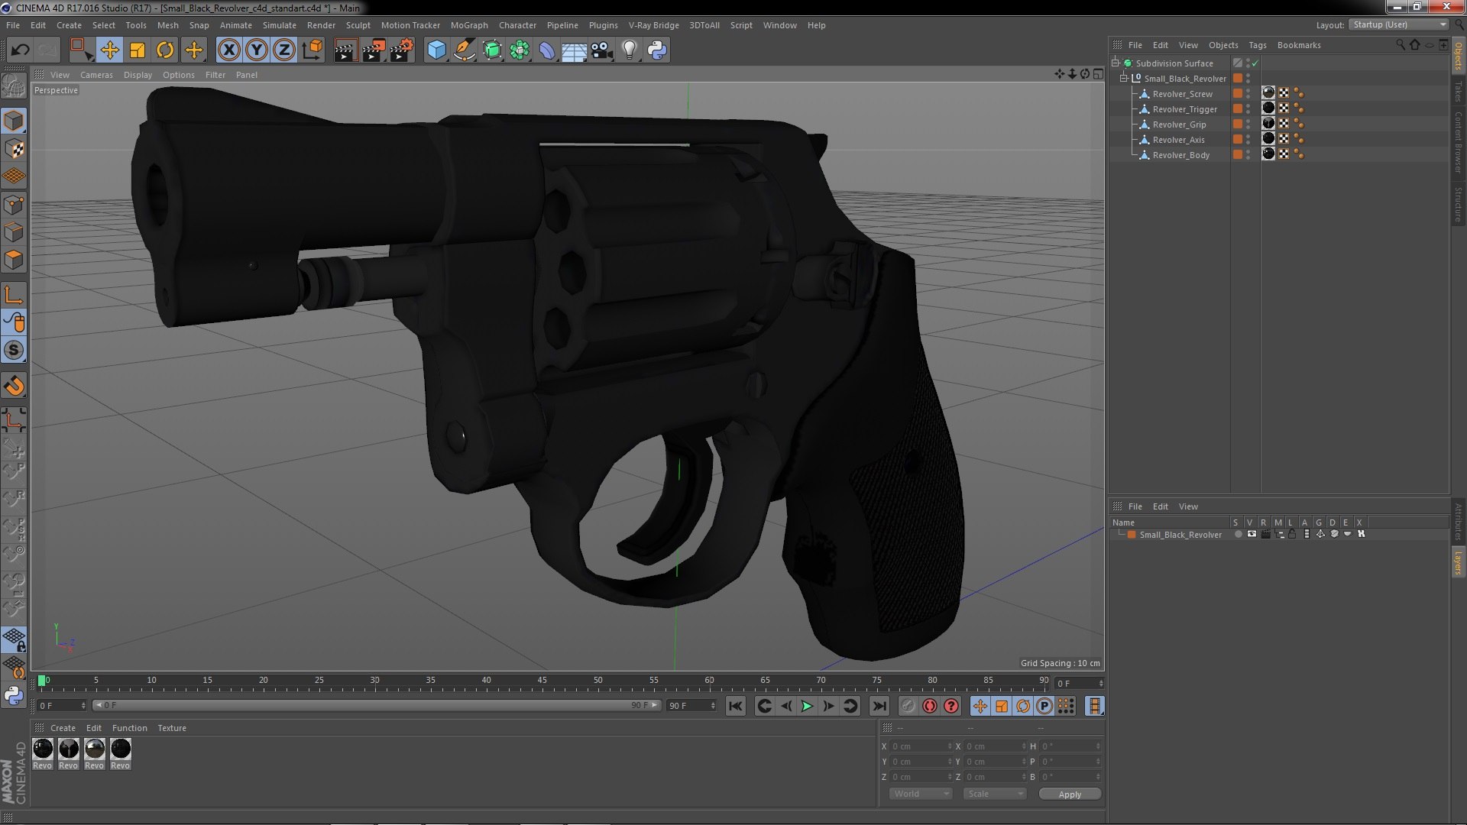This screenshot has width=1467, height=825.
Task: Add a Floor environment object
Action: point(575,50)
